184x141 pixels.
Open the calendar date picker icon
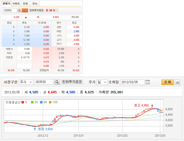[148, 82]
